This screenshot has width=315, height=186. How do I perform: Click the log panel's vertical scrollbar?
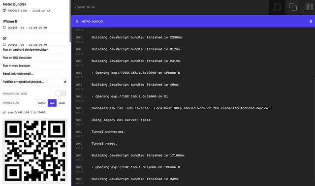(x=314, y=128)
